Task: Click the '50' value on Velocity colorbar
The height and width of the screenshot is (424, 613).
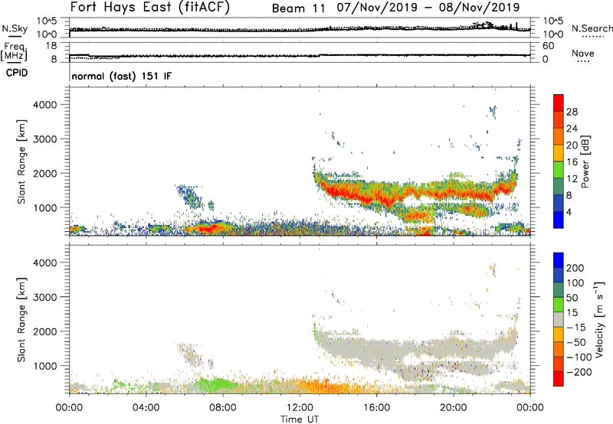Action: [x=572, y=298]
